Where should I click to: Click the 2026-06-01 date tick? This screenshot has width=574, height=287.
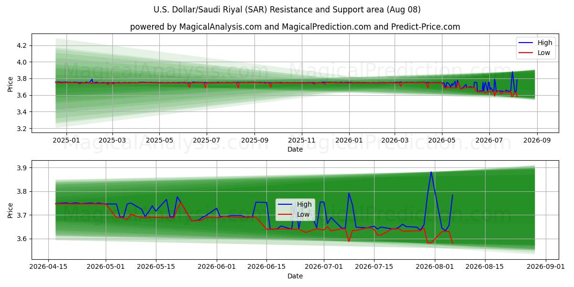[x=217, y=267]
